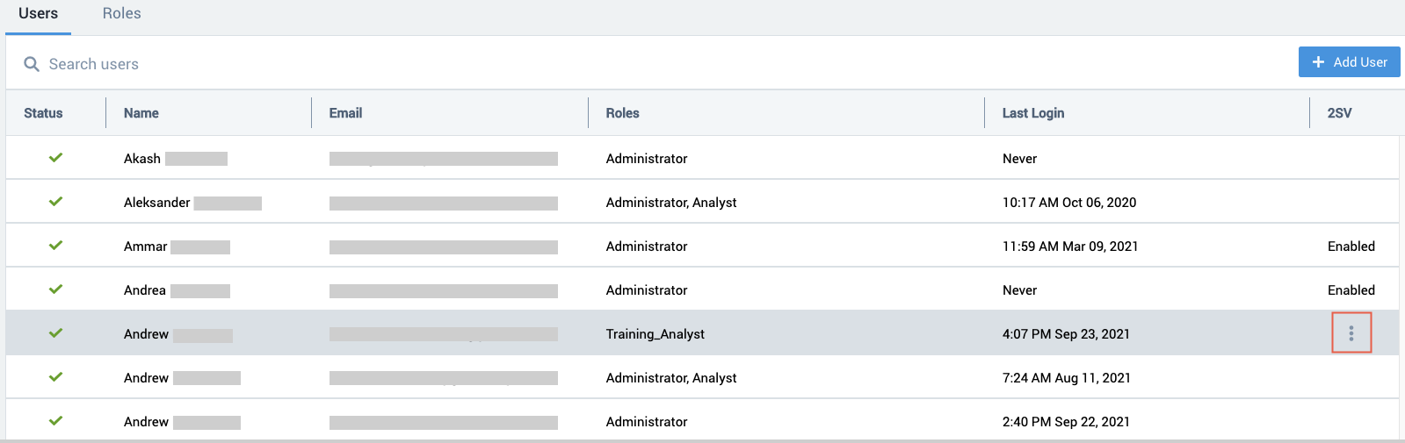Image resolution: width=1405 pixels, height=443 pixels.
Task: Click green status checkmark for Andrea
Action: click(x=55, y=289)
